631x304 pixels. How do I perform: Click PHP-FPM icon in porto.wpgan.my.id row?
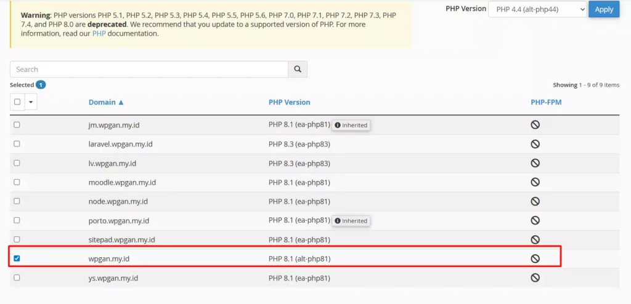click(x=535, y=220)
